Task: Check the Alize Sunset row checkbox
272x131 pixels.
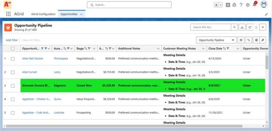Action: pyautogui.click(x=13, y=72)
